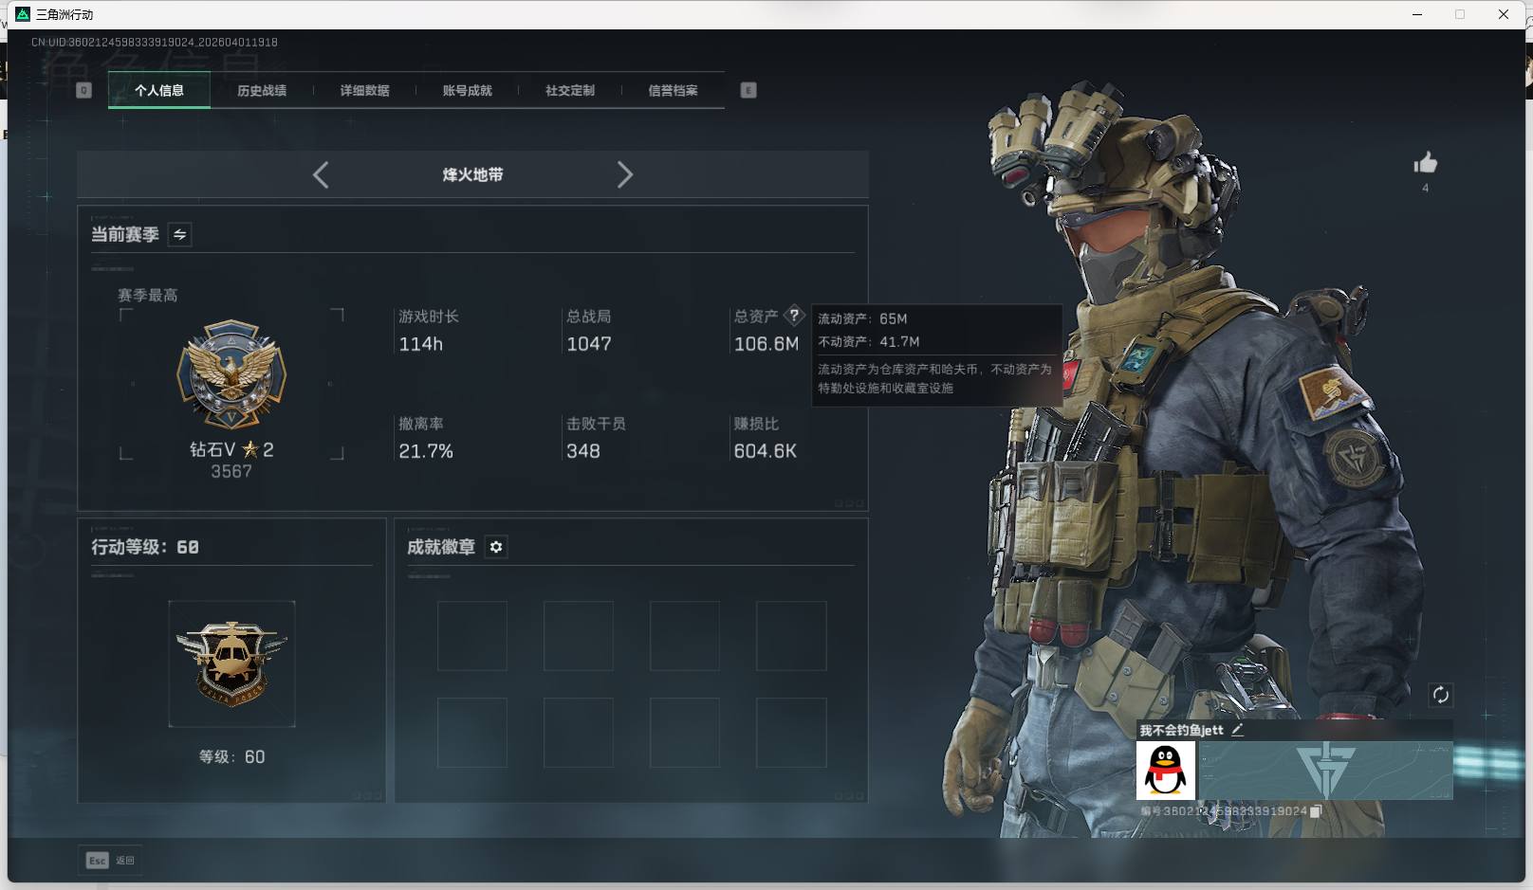Go to next game mode with right arrow

pyautogui.click(x=624, y=174)
